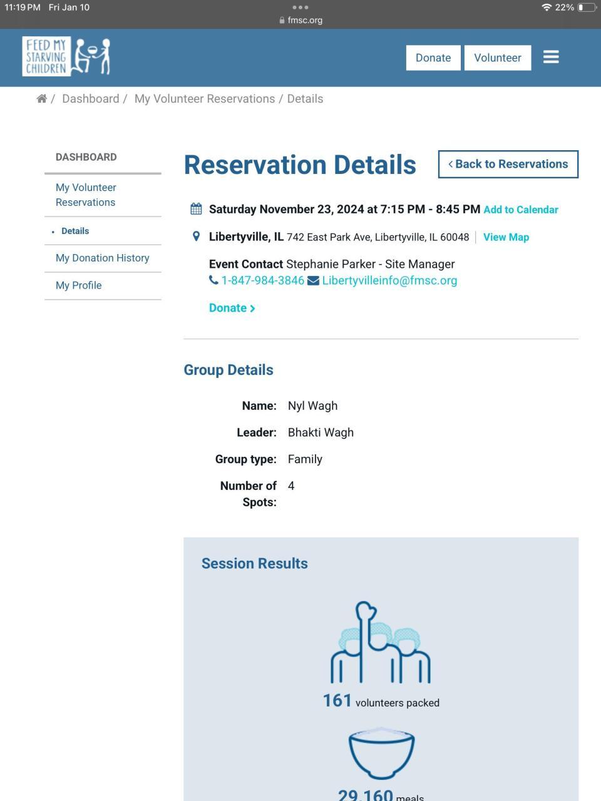
Task: Click the meals bowl illustration
Action: click(381, 753)
